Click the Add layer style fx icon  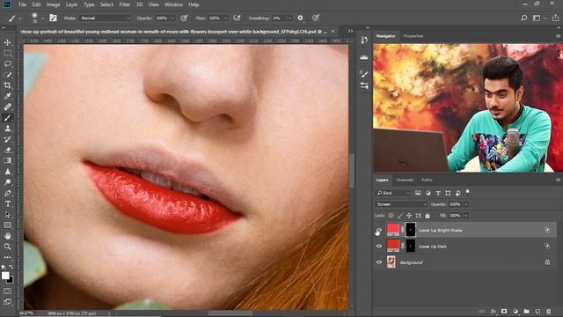coord(494,311)
